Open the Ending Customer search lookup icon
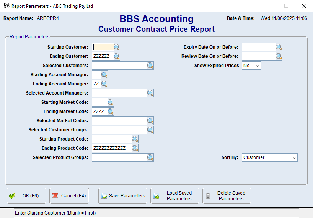Image resolution: width=313 pixels, height=218 pixels. click(116, 56)
